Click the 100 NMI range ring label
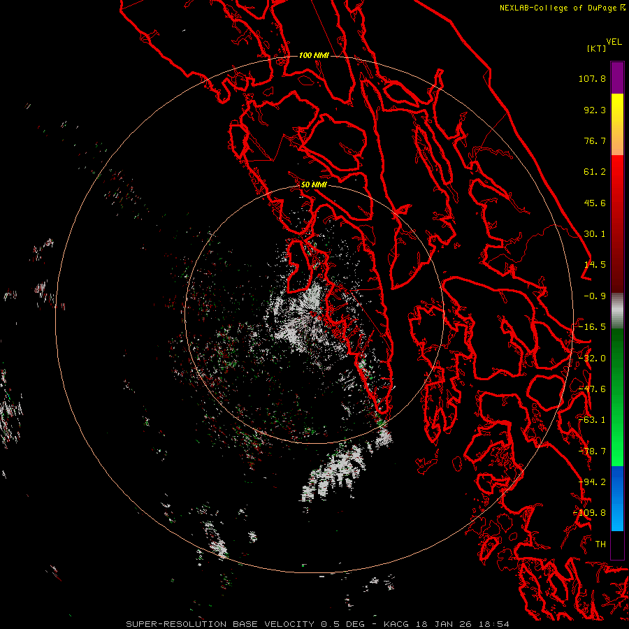Screen dimensions: 629x629 pyautogui.click(x=314, y=55)
